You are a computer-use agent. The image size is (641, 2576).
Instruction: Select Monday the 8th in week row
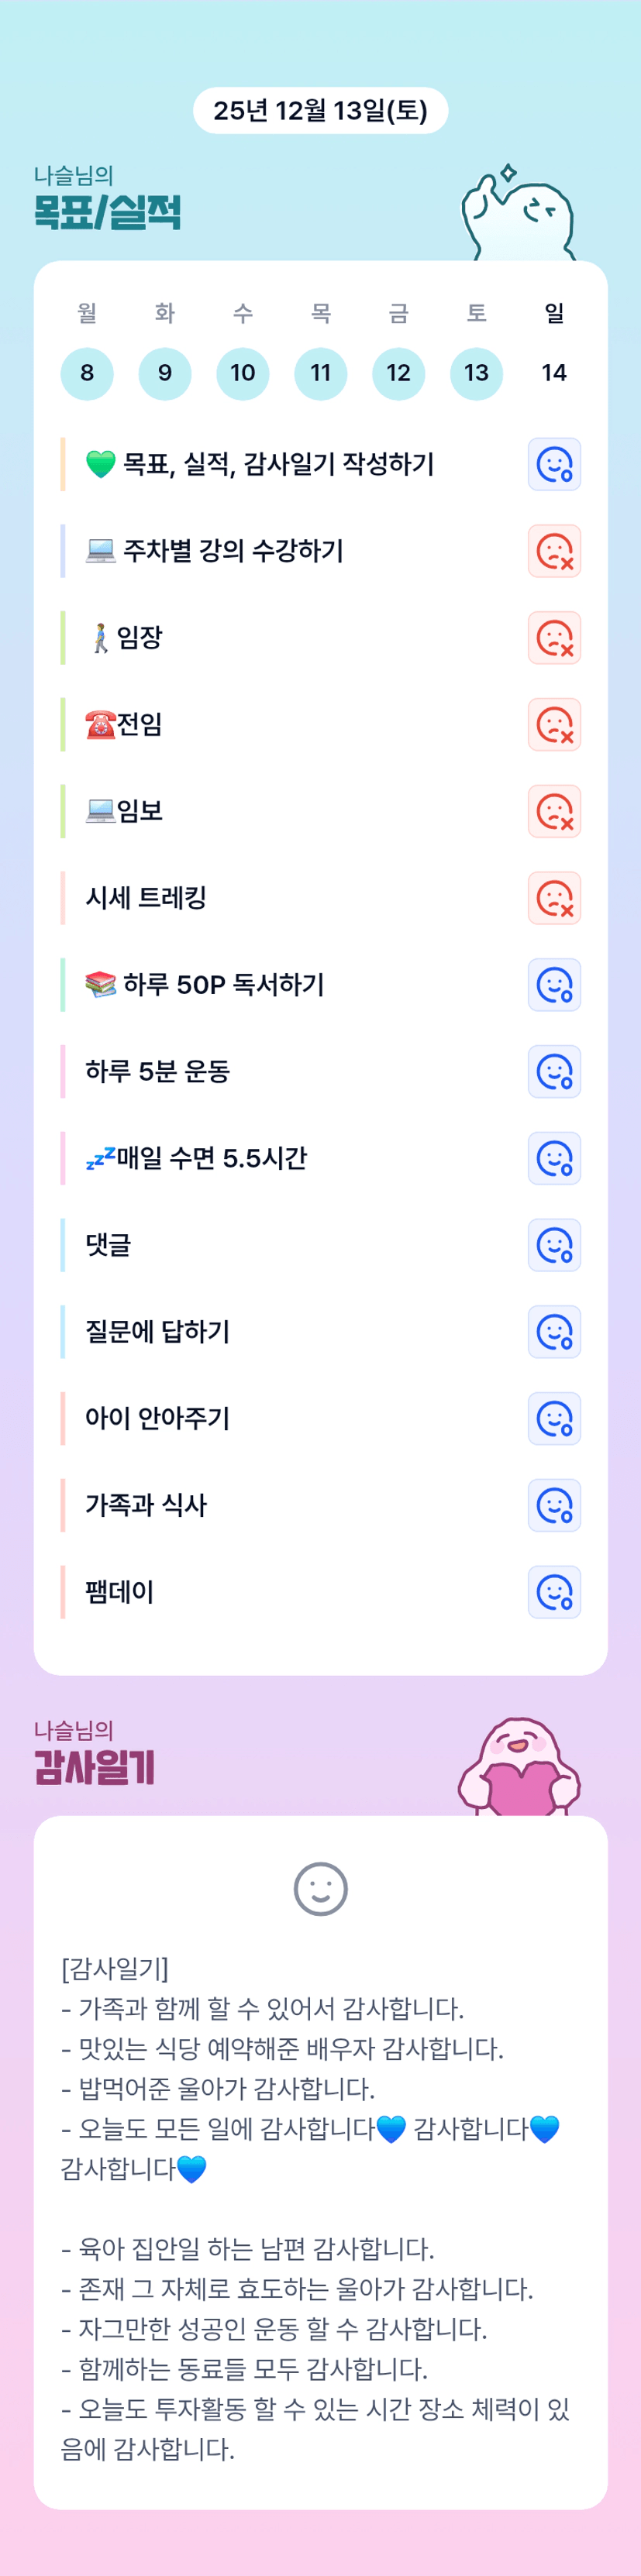tap(87, 373)
